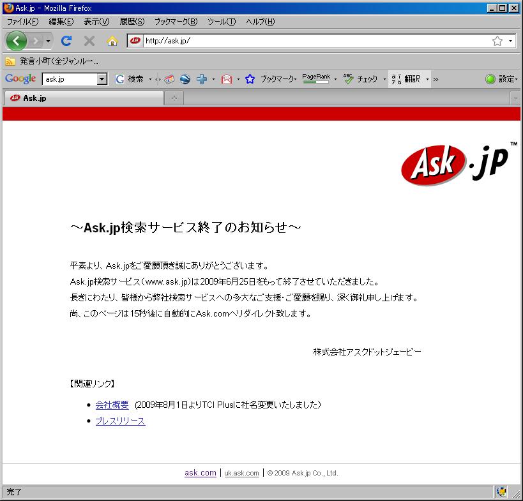523x501 pixels.
Task: Go back with the green Back arrow
Action: coord(17,41)
